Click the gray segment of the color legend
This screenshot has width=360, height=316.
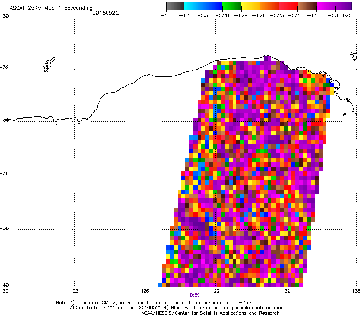click(x=175, y=6)
